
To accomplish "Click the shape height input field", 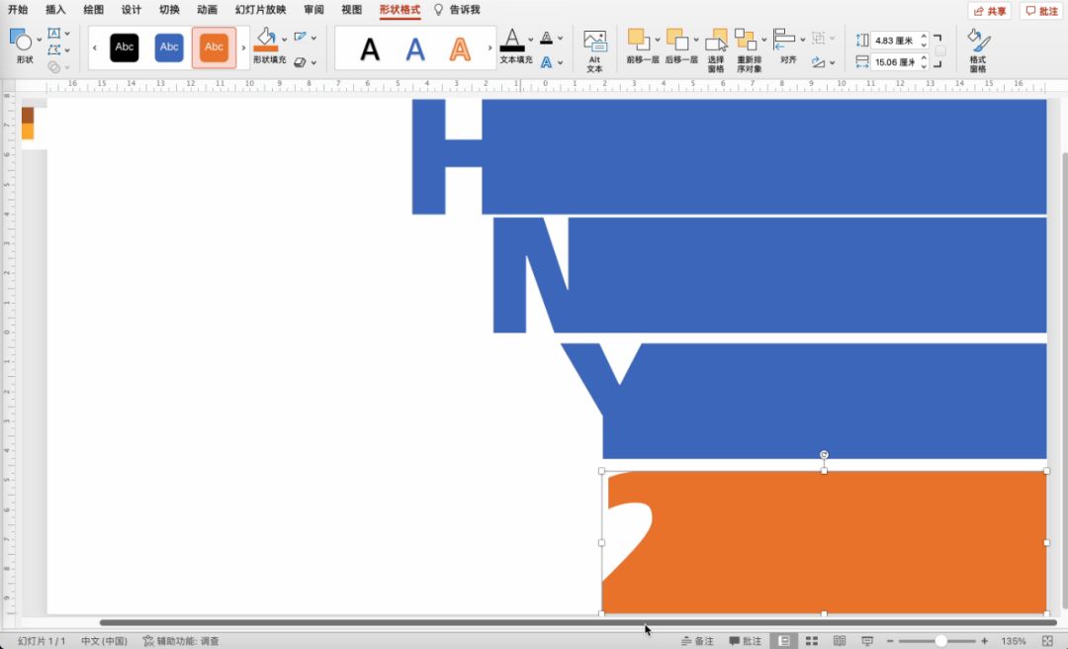I will 894,41.
